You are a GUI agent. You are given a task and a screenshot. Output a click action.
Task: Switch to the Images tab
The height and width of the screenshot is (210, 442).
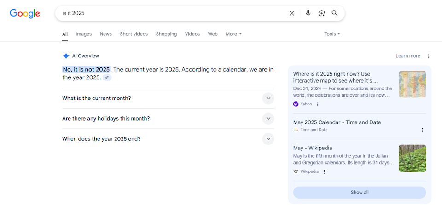pyautogui.click(x=84, y=34)
